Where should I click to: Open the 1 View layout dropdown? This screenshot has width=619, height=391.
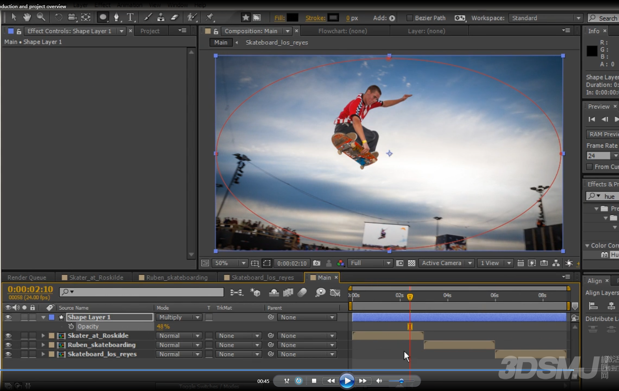pos(495,263)
